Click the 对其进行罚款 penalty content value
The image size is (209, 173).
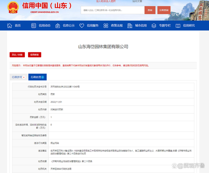57,110
